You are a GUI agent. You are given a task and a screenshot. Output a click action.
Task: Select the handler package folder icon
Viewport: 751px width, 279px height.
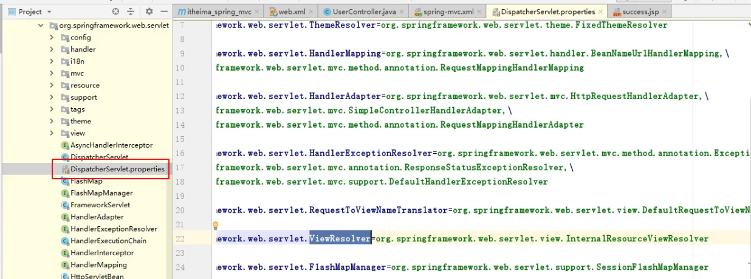click(x=65, y=49)
